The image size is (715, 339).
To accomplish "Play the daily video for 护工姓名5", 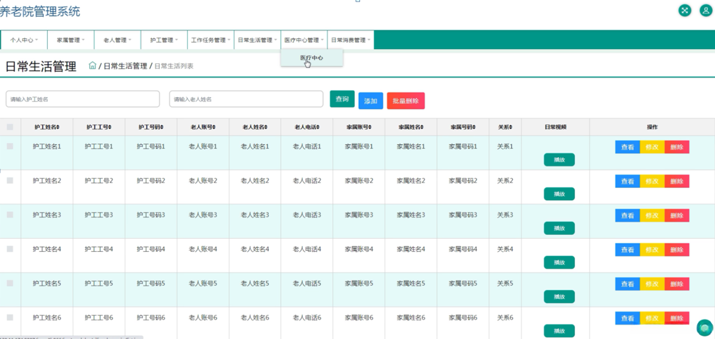I will click(559, 297).
